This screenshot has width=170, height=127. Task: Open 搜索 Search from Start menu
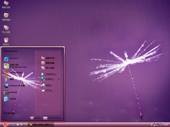tap(46, 85)
